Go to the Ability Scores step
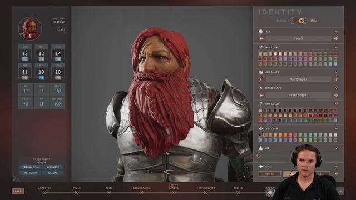Viewport: 356px width, 200px height. (174, 193)
